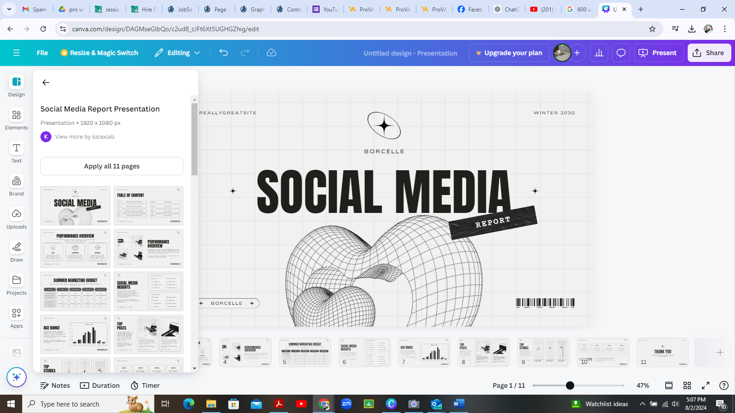The height and width of the screenshot is (413, 735).
Task: Open the comments speech bubble icon
Action: coord(621,53)
